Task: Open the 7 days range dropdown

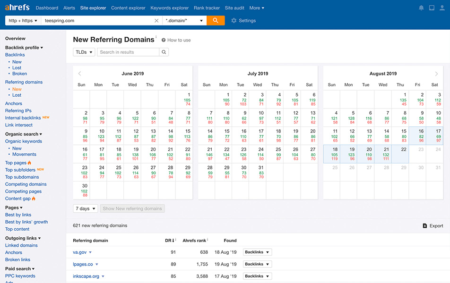Action: click(x=86, y=208)
